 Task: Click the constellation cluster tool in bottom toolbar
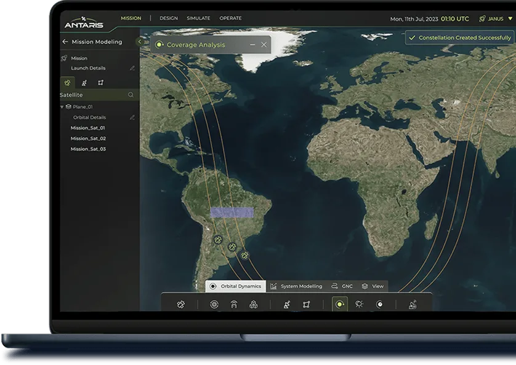254,305
